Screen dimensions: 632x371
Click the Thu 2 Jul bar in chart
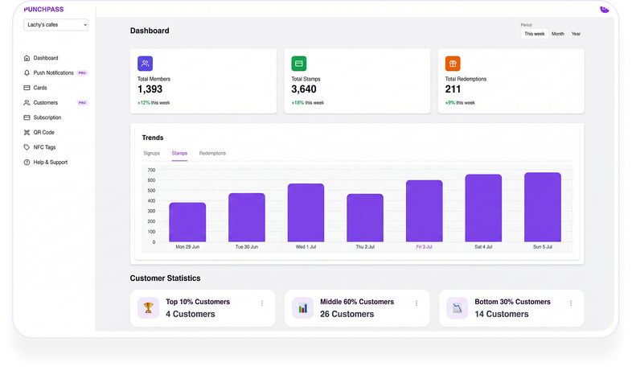(365, 218)
